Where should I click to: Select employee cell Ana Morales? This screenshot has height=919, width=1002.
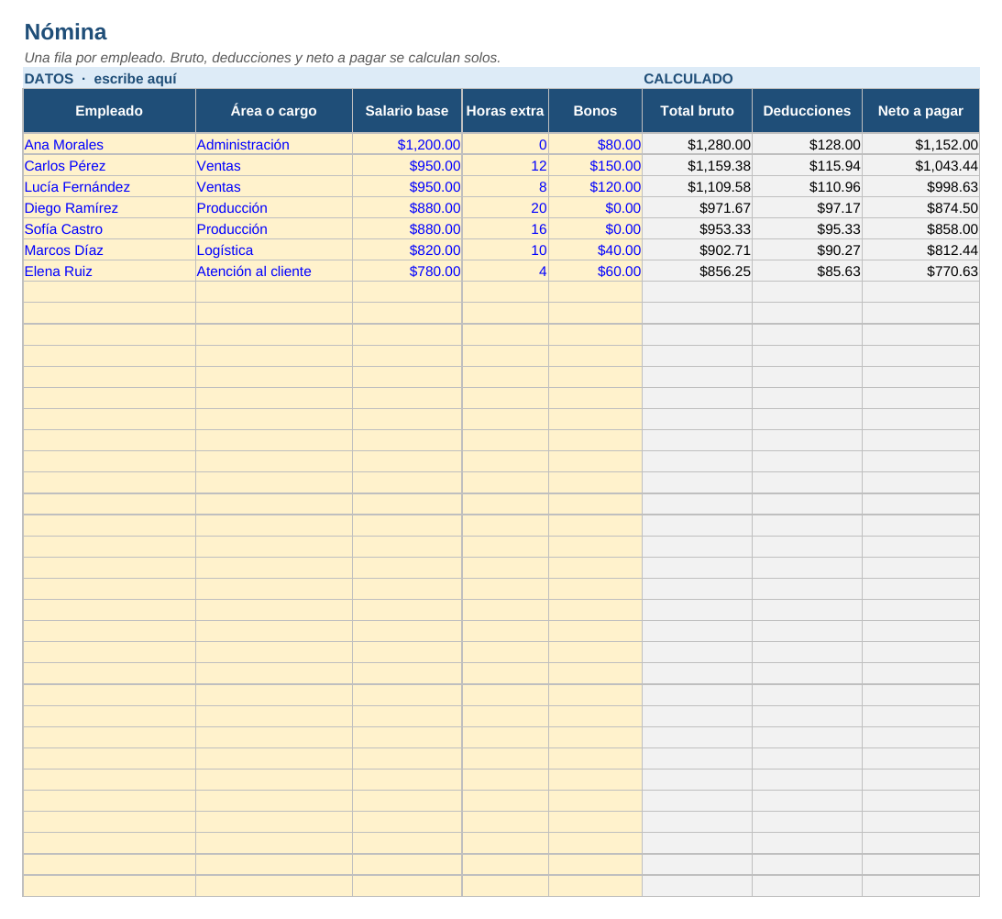109,145
